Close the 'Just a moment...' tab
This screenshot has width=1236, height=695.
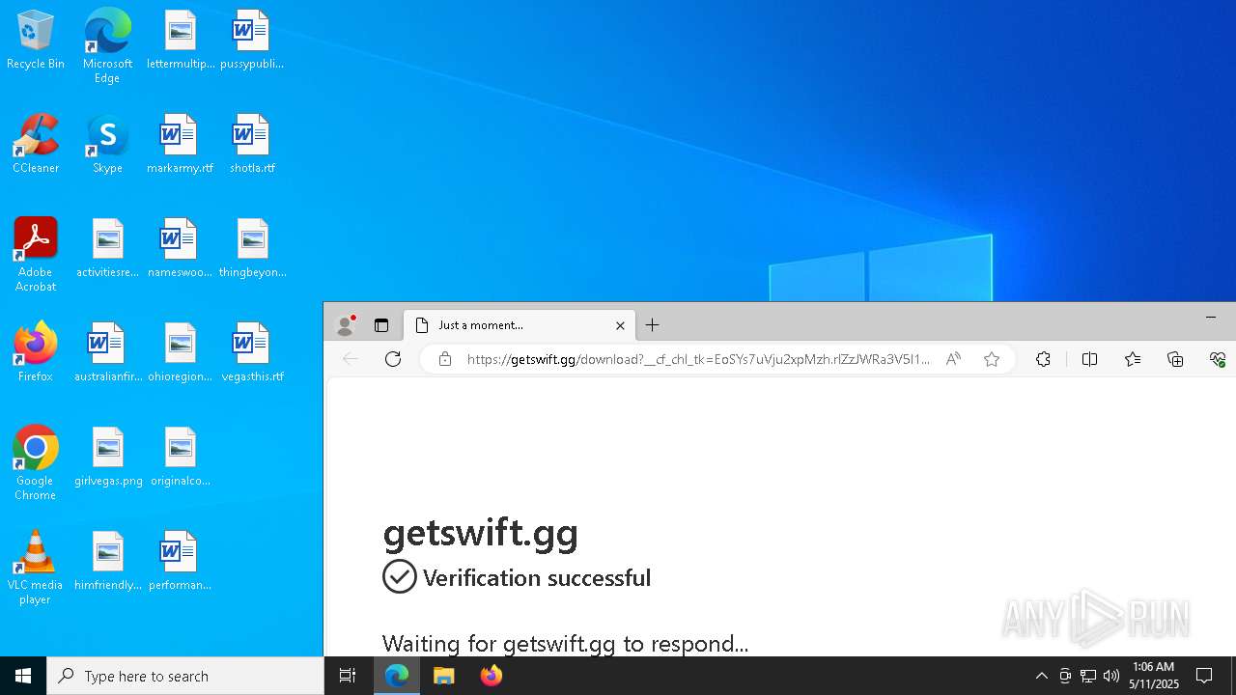620,325
